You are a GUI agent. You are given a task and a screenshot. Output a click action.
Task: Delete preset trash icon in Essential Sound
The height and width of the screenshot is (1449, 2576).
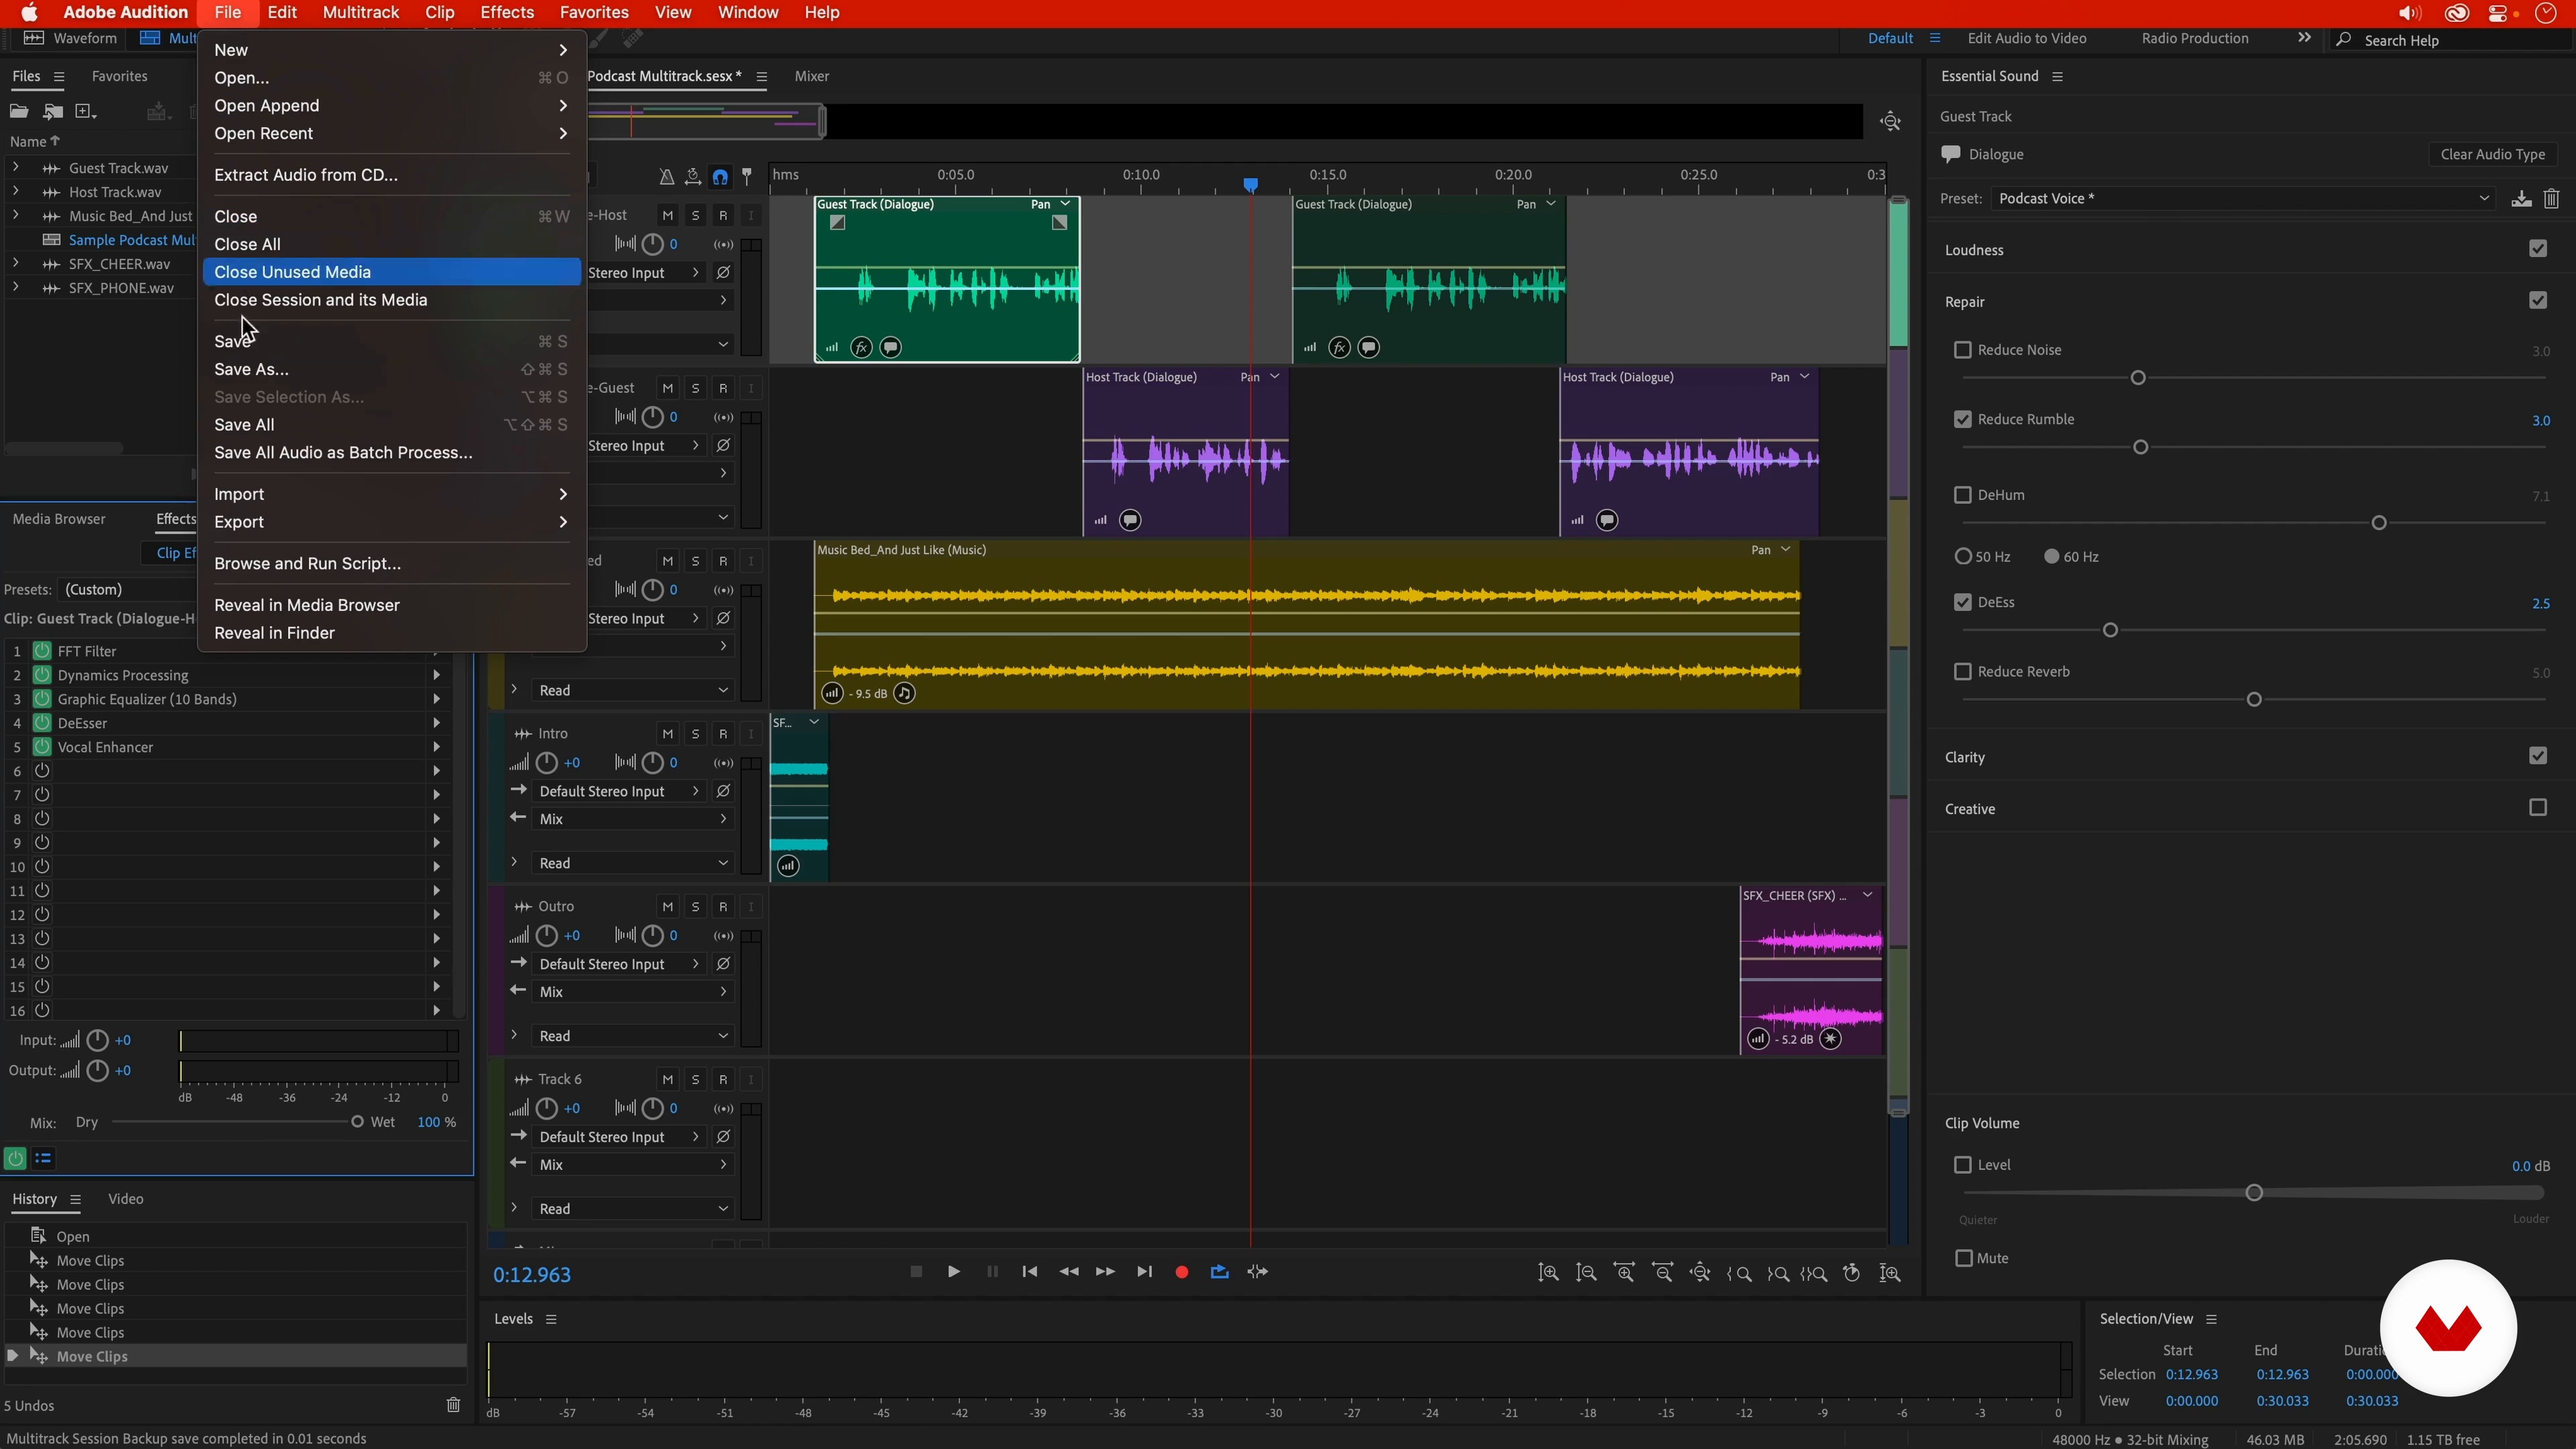2551,198
